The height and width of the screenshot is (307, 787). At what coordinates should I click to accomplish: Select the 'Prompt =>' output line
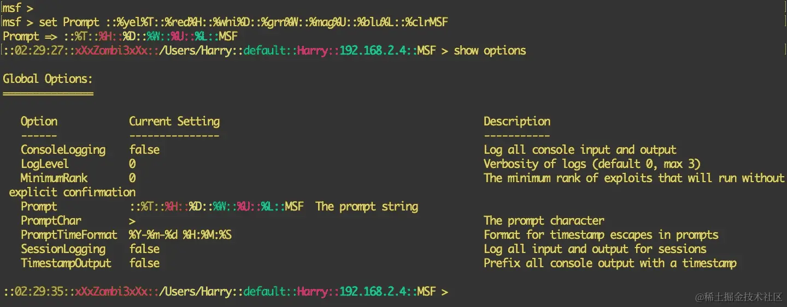pos(120,37)
